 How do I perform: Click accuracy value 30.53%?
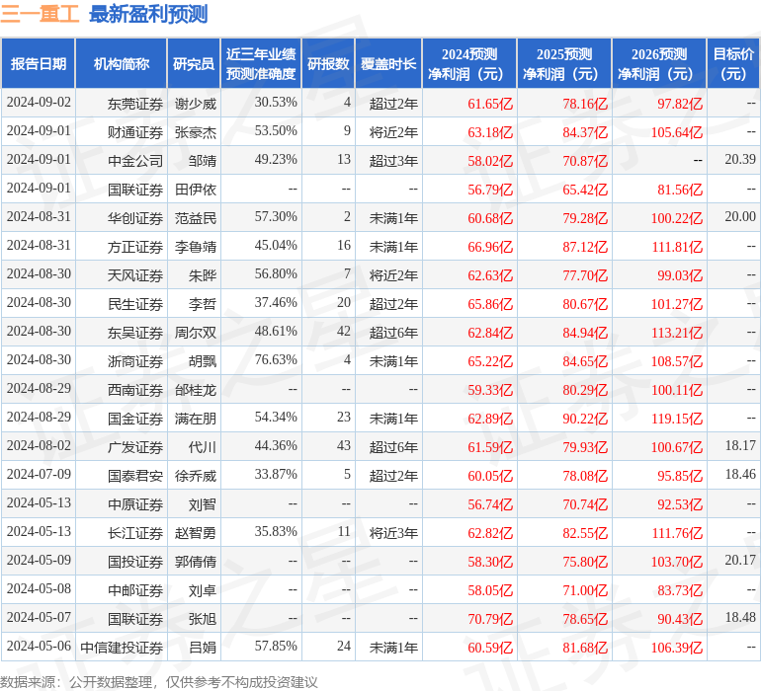[276, 102]
